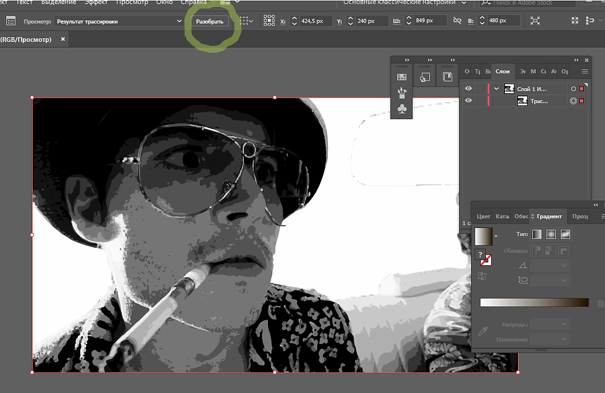Click the distribute options icon in control bar
Screen dimensions: 605x393
tap(590, 20)
